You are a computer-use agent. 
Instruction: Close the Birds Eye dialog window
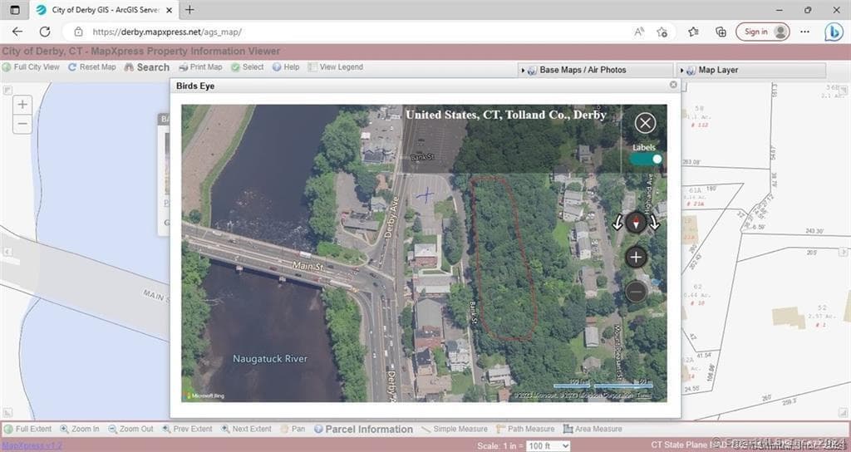pos(673,85)
